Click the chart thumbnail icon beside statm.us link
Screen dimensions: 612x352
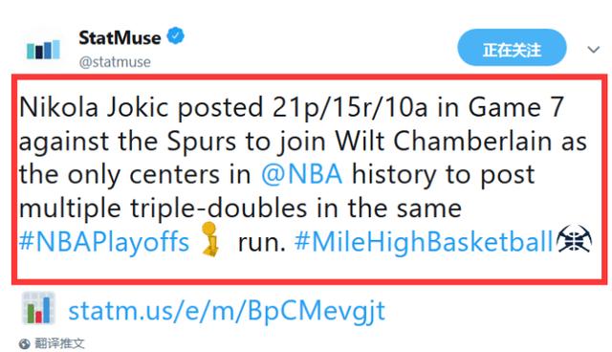click(38, 308)
